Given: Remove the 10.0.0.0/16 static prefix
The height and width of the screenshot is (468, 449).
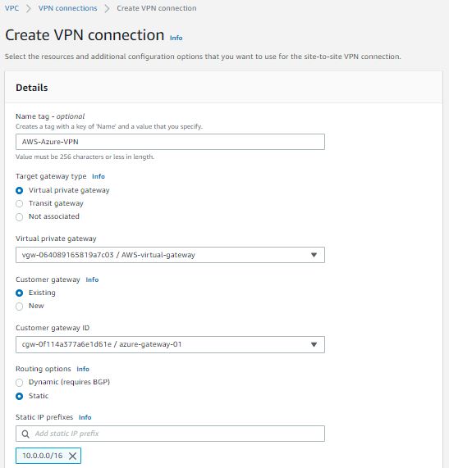Looking at the screenshot, I should point(72,456).
